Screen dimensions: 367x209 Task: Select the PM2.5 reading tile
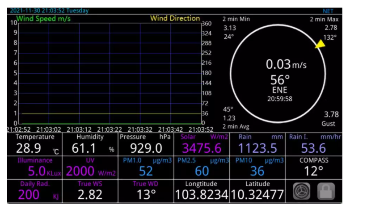point(202,167)
